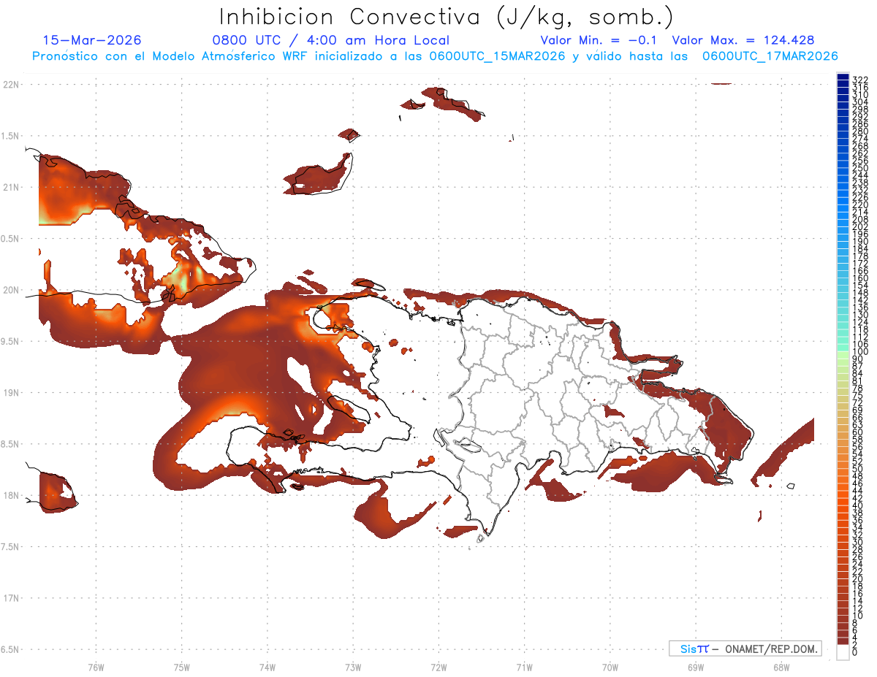877x677 pixels.
Task: Click the dark navy 322 swatch atop the colorbar
Action: tap(843, 77)
